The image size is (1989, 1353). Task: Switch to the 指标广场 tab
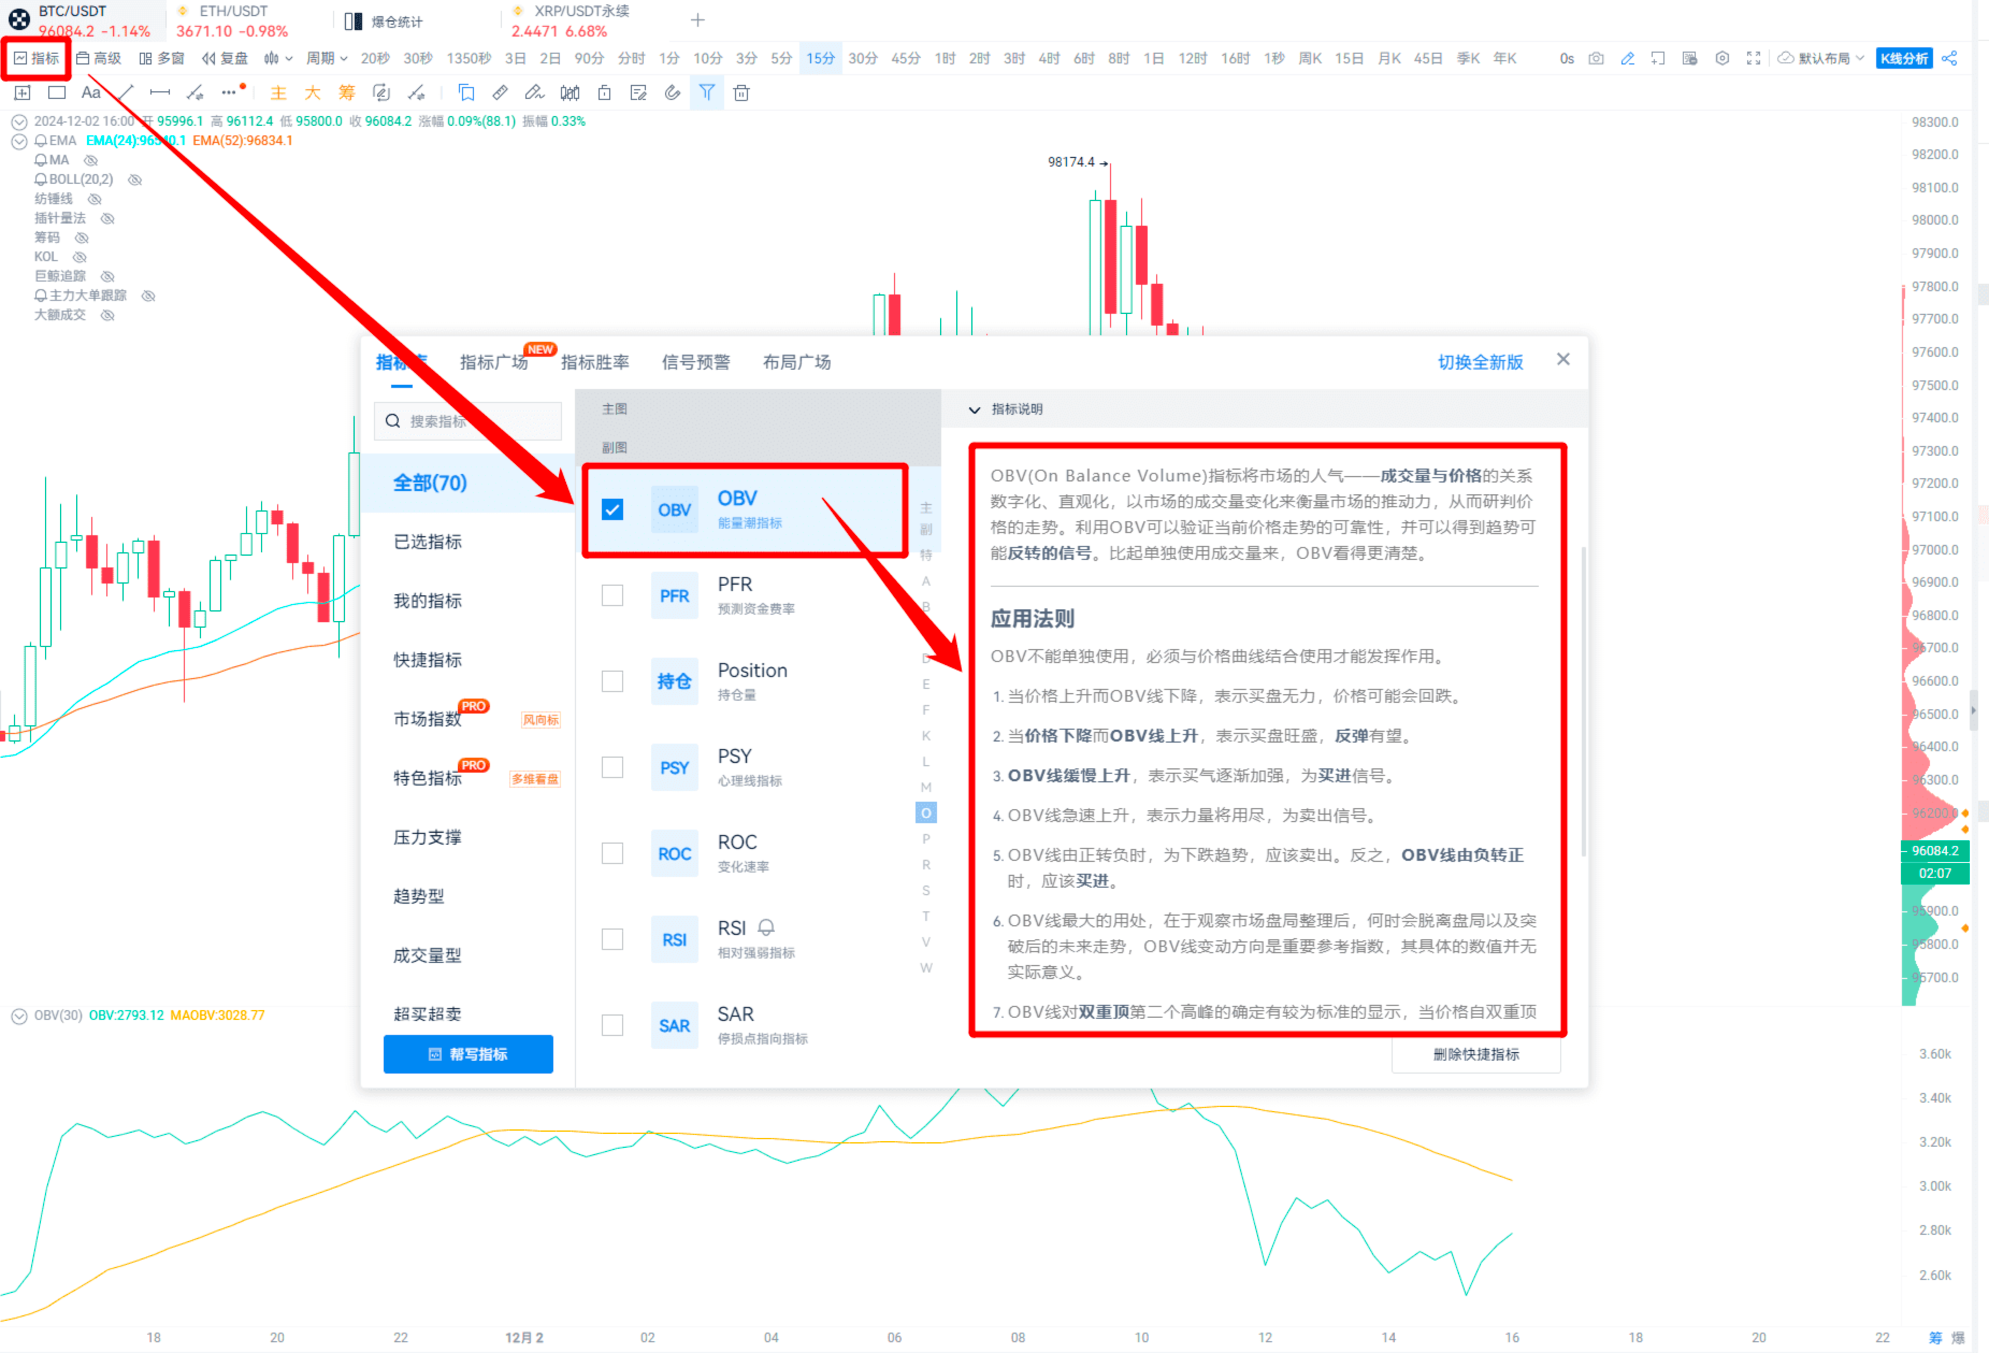click(494, 362)
